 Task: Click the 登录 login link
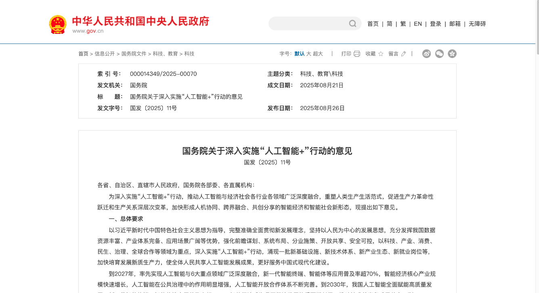[435, 24]
